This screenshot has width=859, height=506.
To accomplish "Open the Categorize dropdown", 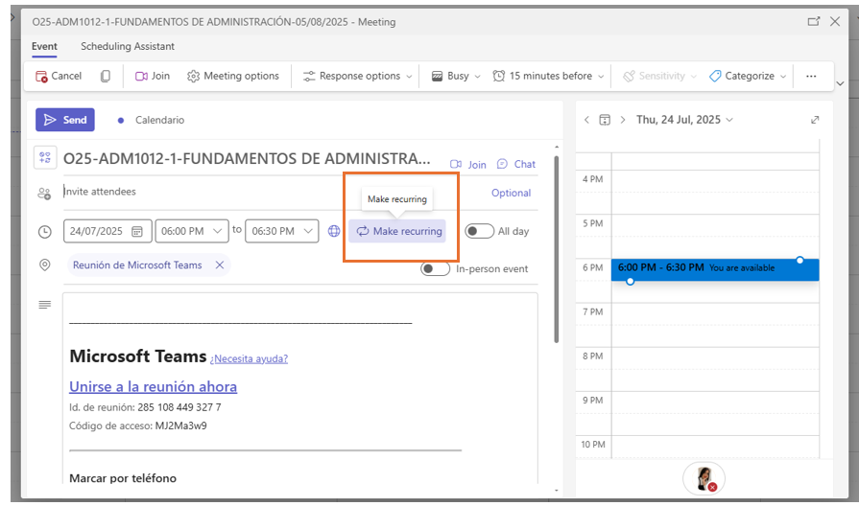I will click(748, 76).
